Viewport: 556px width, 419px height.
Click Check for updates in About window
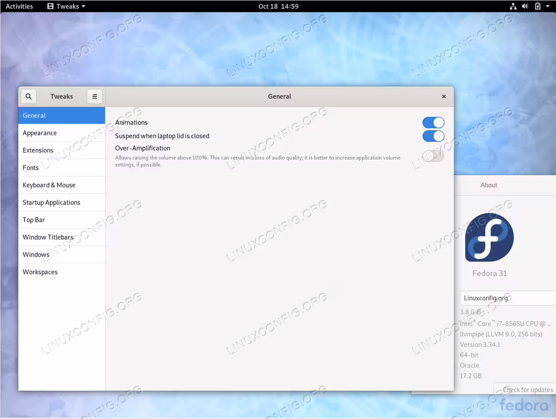[525, 390]
